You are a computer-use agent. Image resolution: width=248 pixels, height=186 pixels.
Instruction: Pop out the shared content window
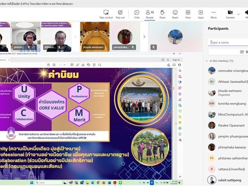pyautogui.click(x=120, y=14)
